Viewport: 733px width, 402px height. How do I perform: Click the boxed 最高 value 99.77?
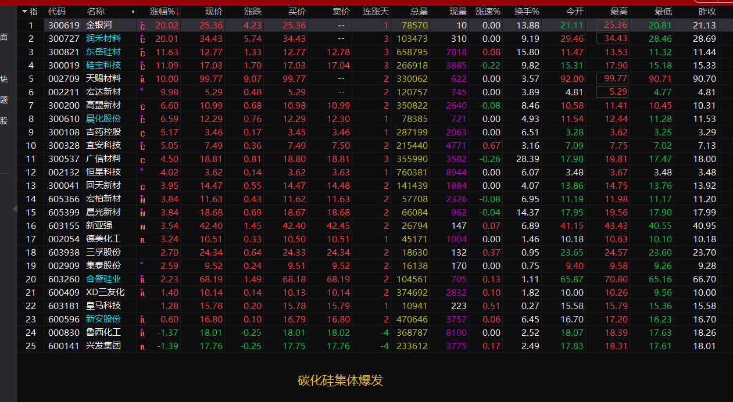tap(613, 78)
